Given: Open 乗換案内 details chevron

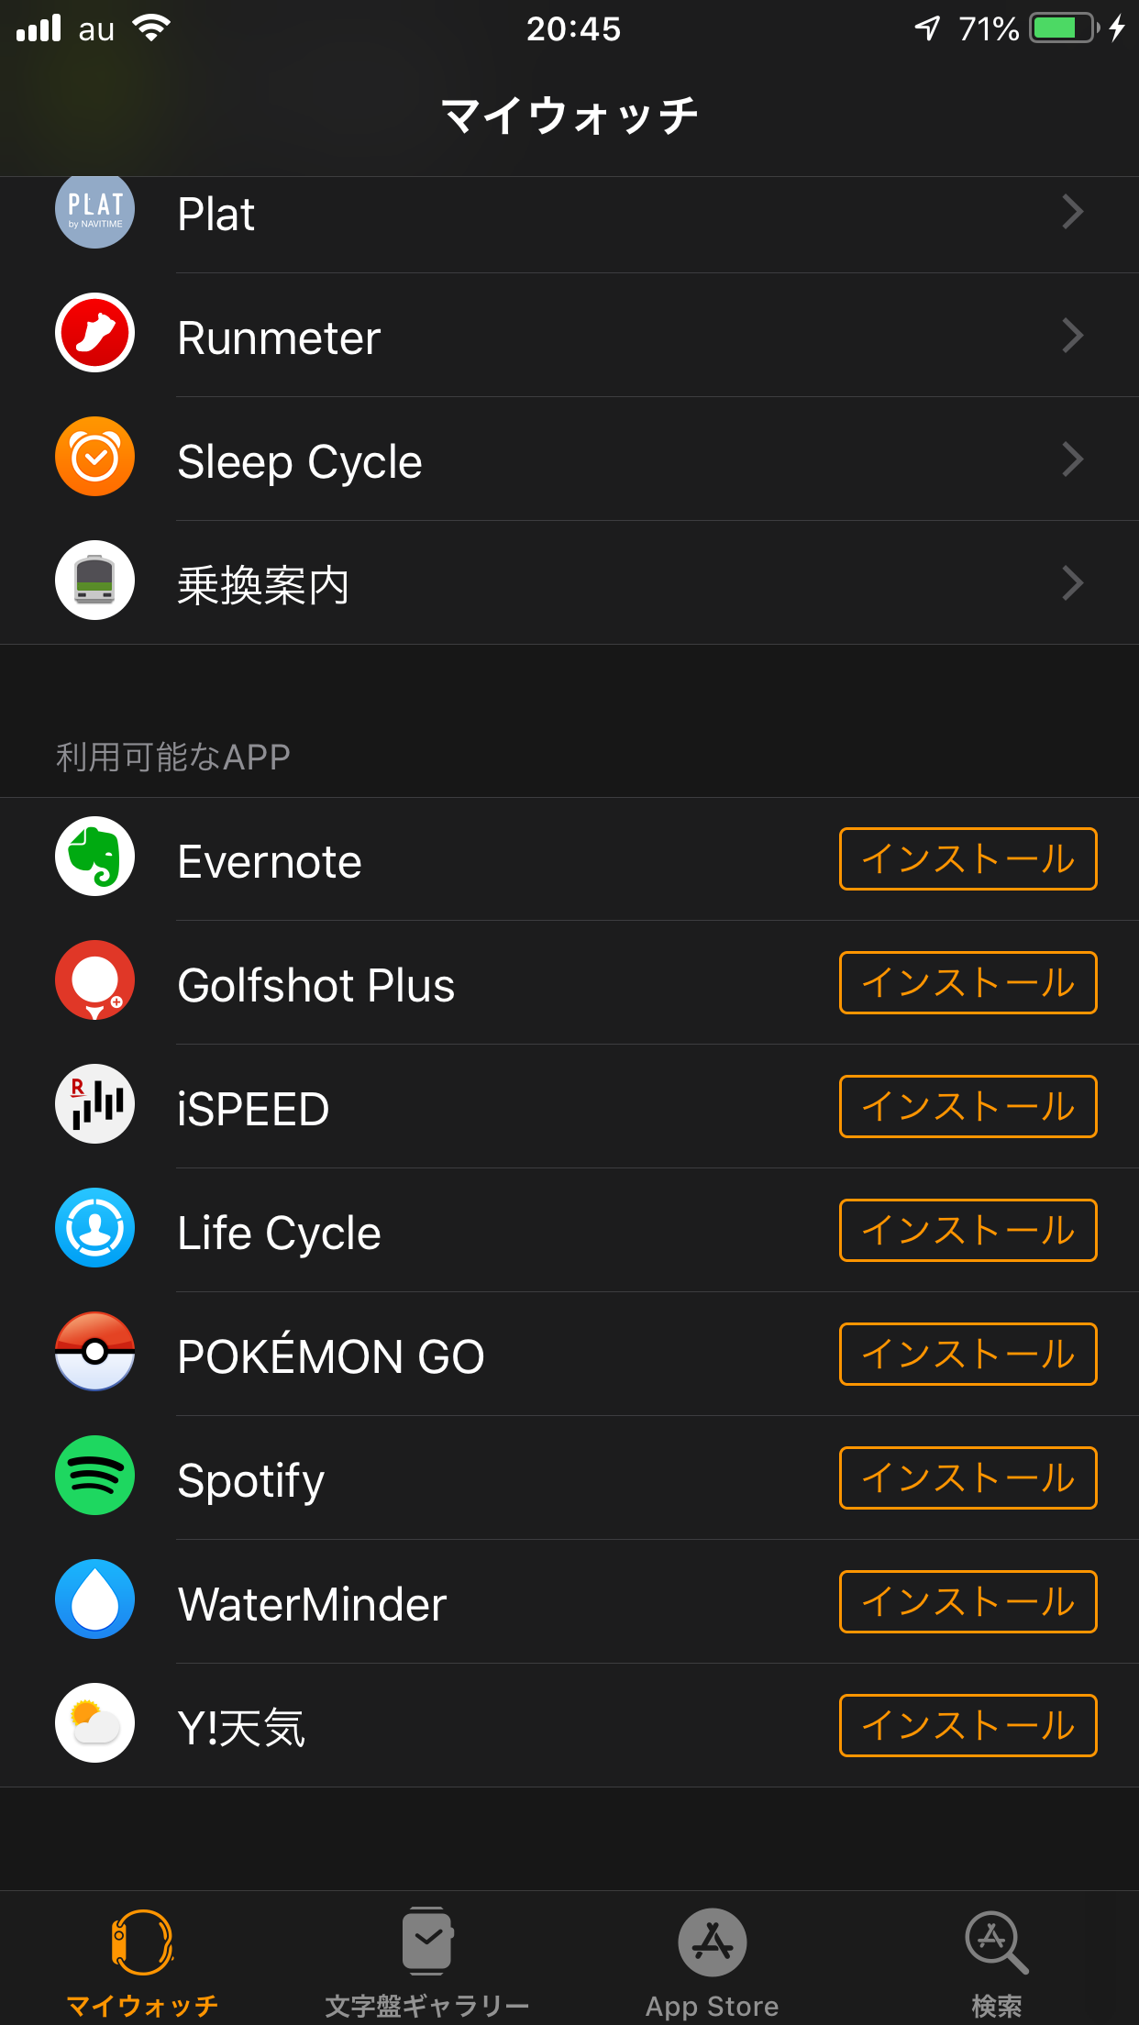Looking at the screenshot, I should (x=1072, y=583).
